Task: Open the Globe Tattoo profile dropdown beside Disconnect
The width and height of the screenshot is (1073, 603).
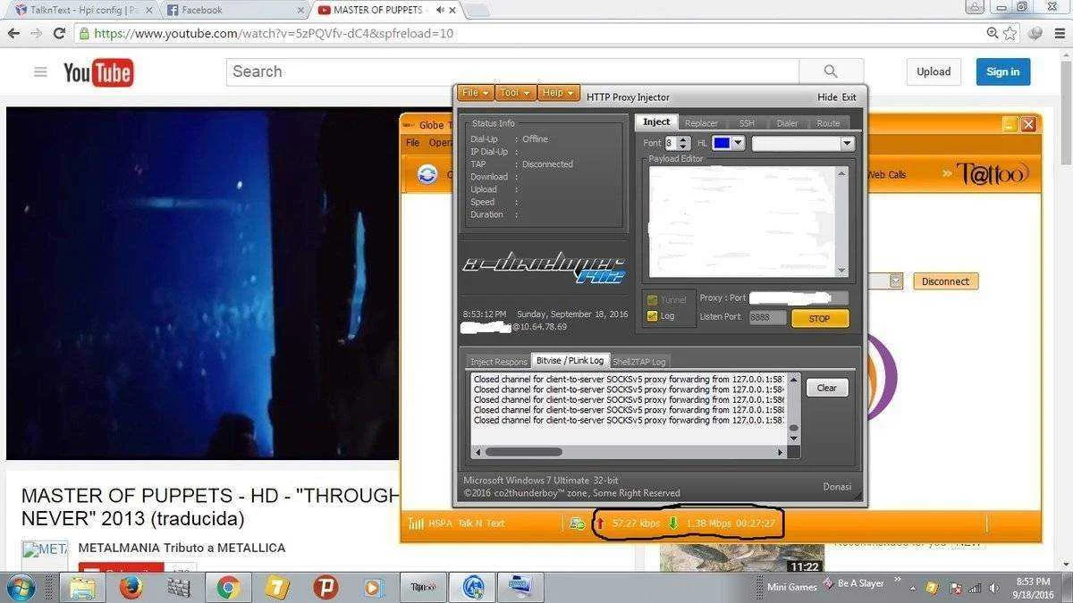Action: click(x=896, y=281)
